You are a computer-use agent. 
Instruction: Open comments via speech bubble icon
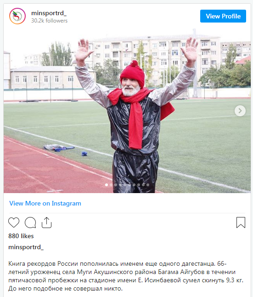click(30, 223)
